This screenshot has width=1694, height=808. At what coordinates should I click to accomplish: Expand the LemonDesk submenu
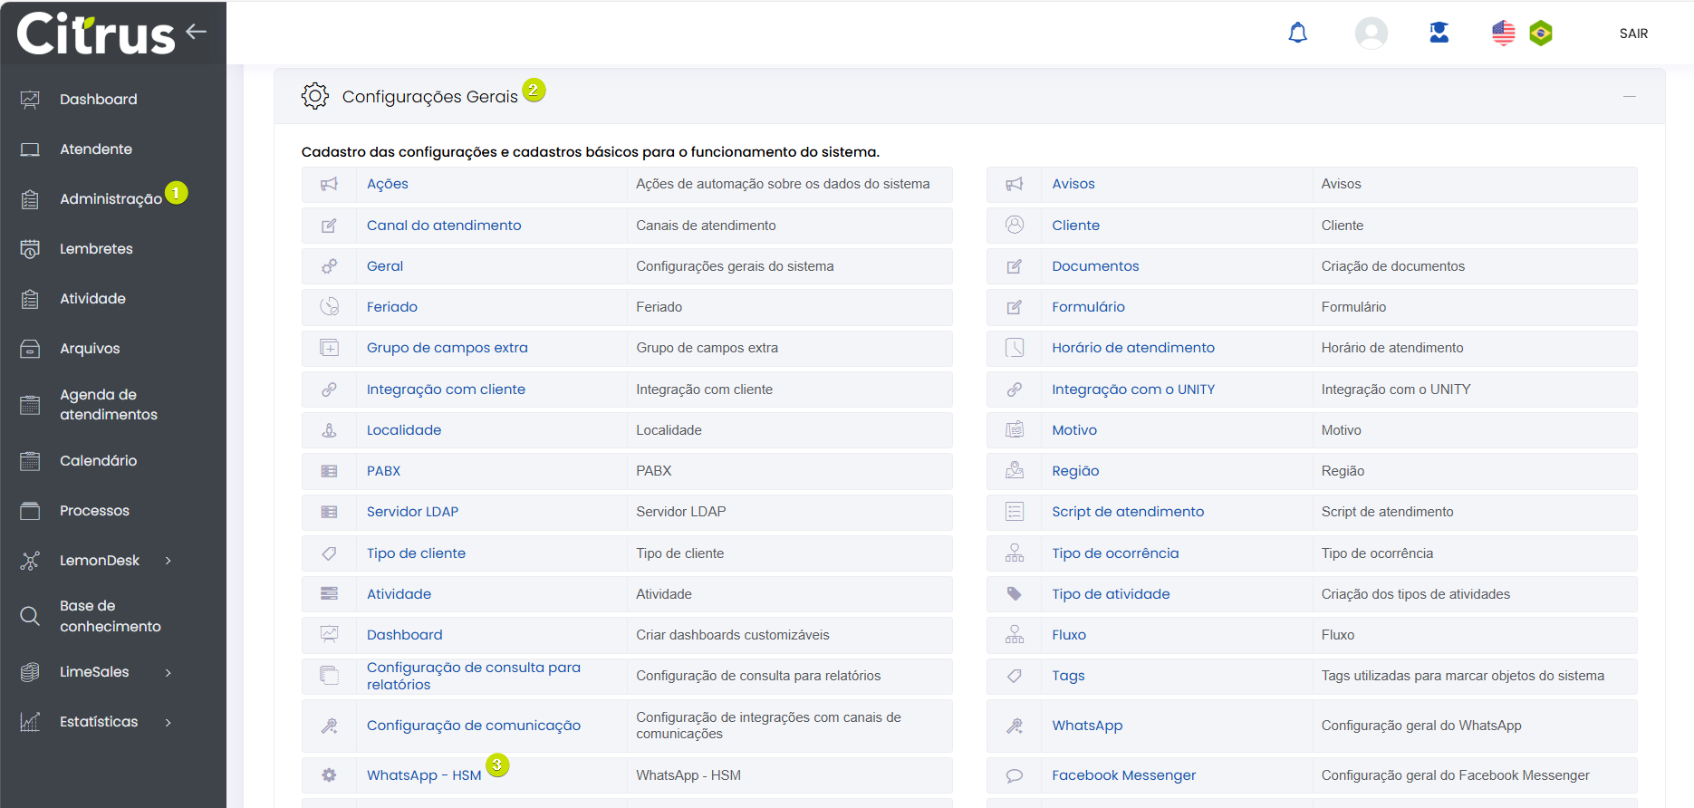pyautogui.click(x=168, y=561)
